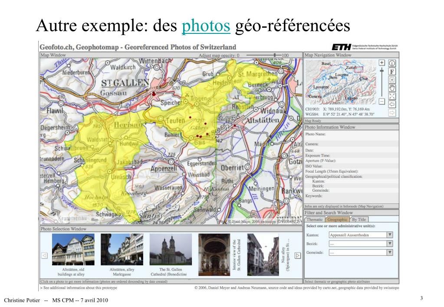Click the Zurich label in overview map
444x307 pixels.
tap(351, 68)
